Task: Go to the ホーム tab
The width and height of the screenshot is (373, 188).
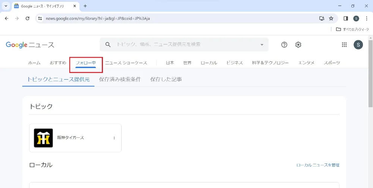Action: point(34,63)
